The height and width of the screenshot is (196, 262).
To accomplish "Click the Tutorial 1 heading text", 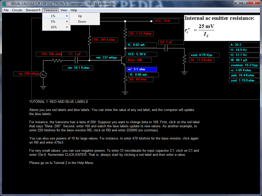I will [59, 102].
